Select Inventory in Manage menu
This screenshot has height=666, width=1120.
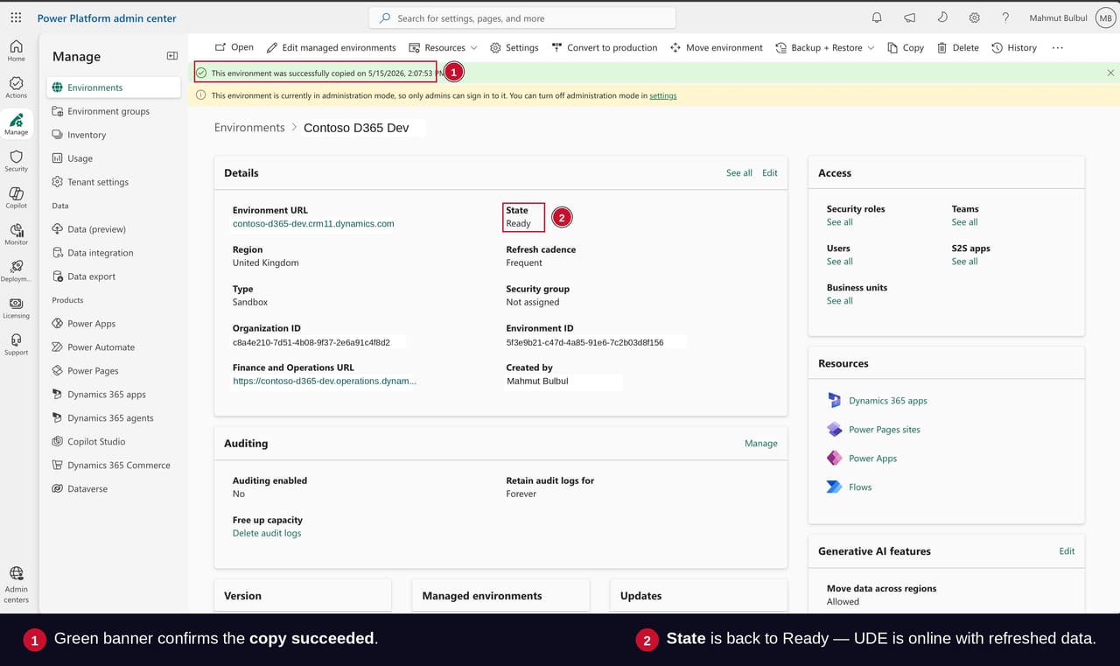click(114, 135)
